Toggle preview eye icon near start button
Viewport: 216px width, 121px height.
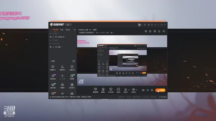tap(148, 90)
